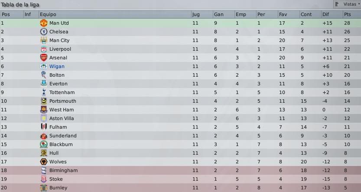This screenshot has height=192, width=361.
Task: Click the West Ham badge
Action: [44, 110]
